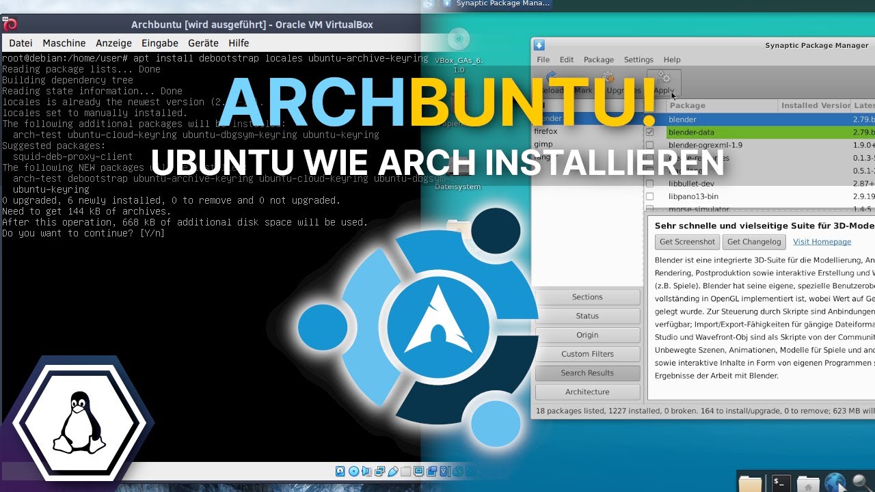This screenshot has height=492, width=875.
Task: Switch to the Origin filter in Synaptic
Action: coord(587,335)
